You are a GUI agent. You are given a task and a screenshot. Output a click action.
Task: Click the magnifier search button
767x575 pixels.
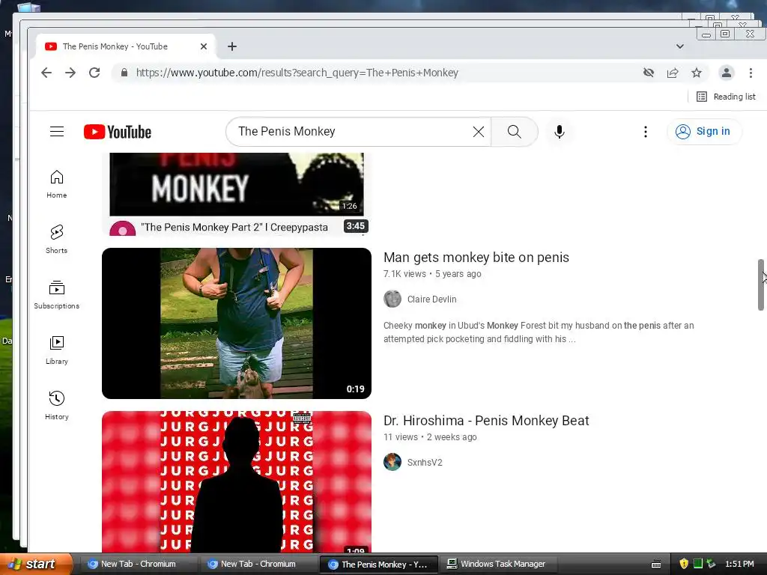pyautogui.click(x=514, y=132)
